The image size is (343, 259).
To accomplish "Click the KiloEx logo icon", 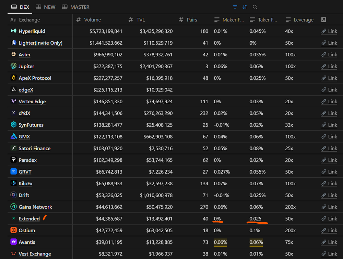I will click(x=14, y=183).
